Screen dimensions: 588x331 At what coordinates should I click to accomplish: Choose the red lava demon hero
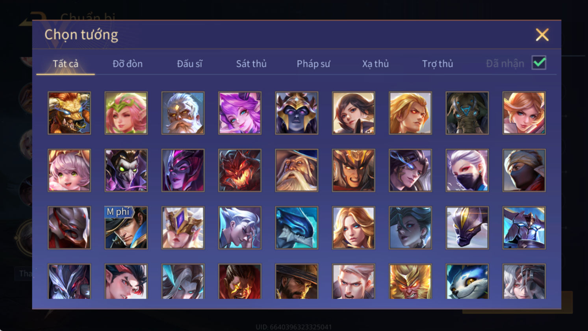(239, 170)
